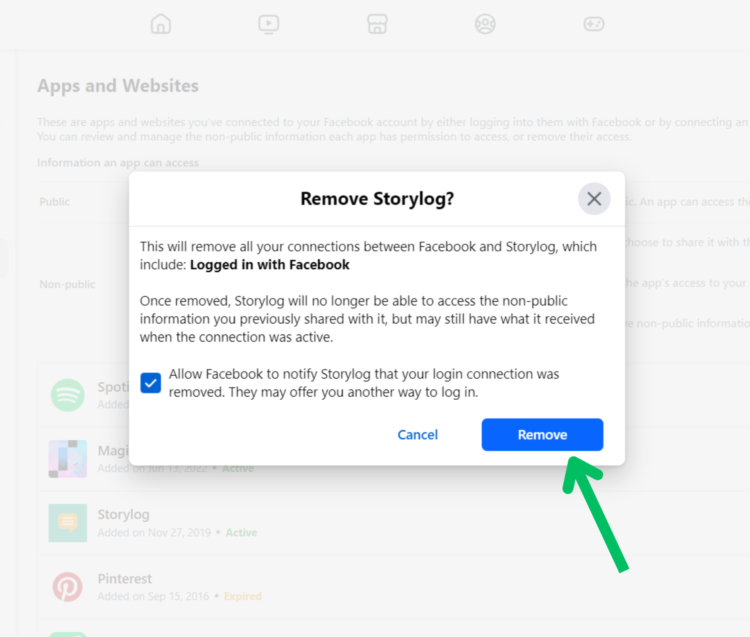Open the Marketplace storefront icon
The image size is (750, 637).
tap(377, 24)
